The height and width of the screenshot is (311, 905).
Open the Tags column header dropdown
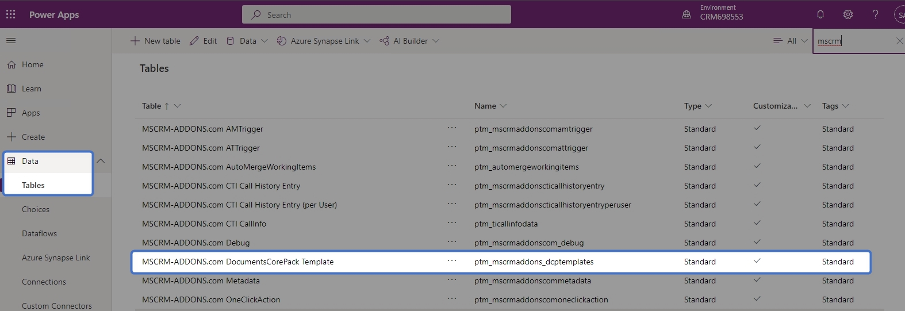click(x=835, y=106)
